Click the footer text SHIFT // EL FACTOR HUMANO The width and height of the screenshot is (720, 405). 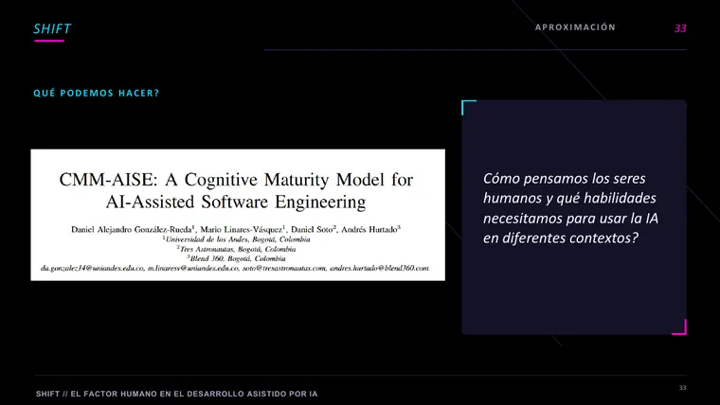point(177,394)
